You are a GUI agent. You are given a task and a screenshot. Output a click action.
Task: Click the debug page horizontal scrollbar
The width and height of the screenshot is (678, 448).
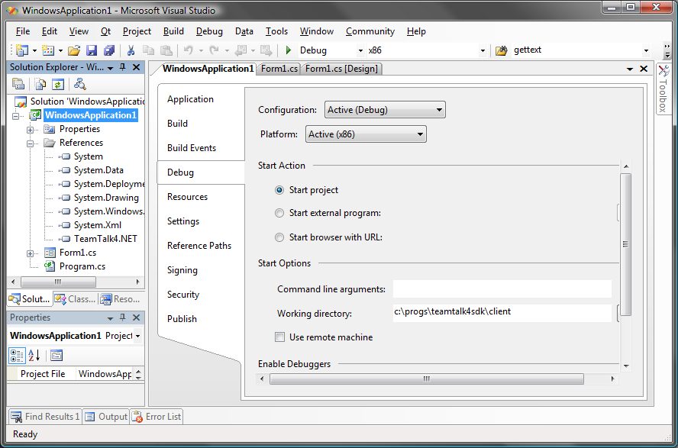coord(426,379)
